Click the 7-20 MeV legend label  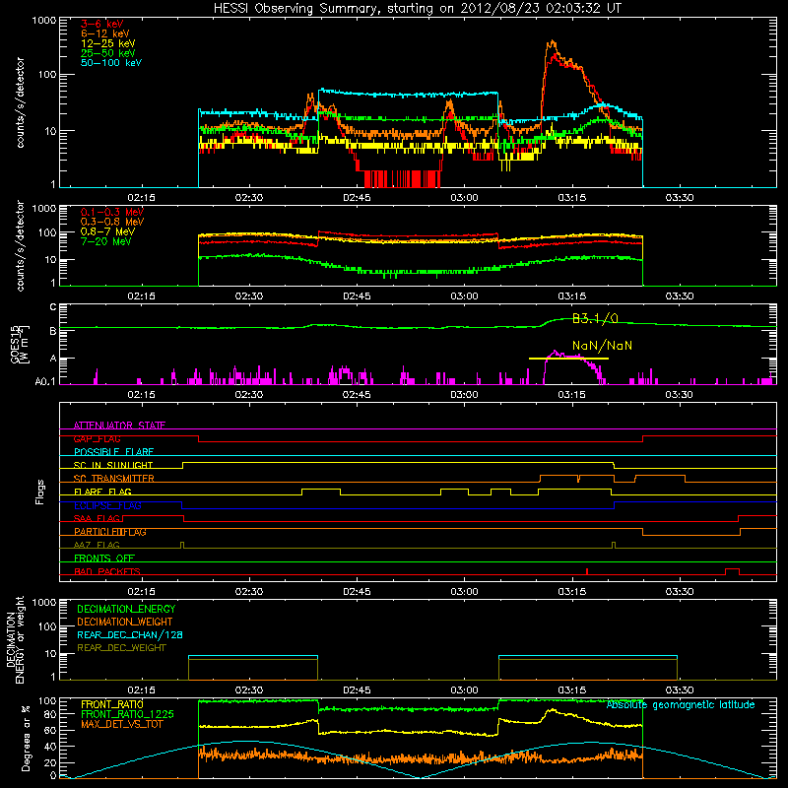coord(106,241)
